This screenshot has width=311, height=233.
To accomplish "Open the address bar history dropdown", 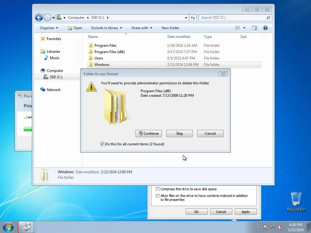I will [x=186, y=18].
